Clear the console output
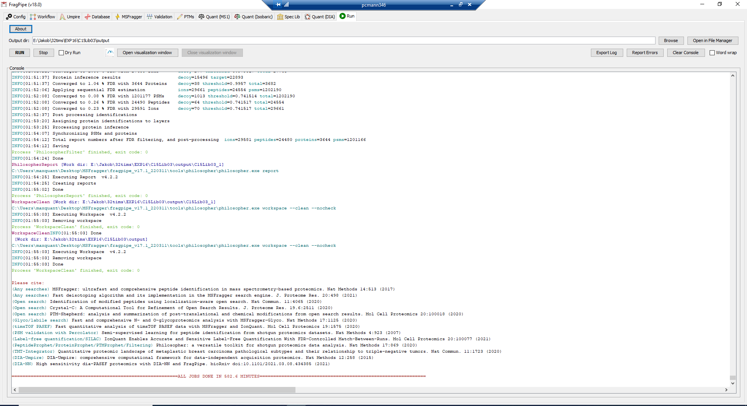Image resolution: width=747 pixels, height=406 pixels. pyautogui.click(x=685, y=53)
